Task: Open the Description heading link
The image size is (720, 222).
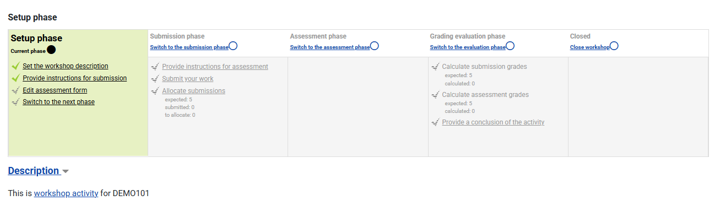Action: [34, 171]
